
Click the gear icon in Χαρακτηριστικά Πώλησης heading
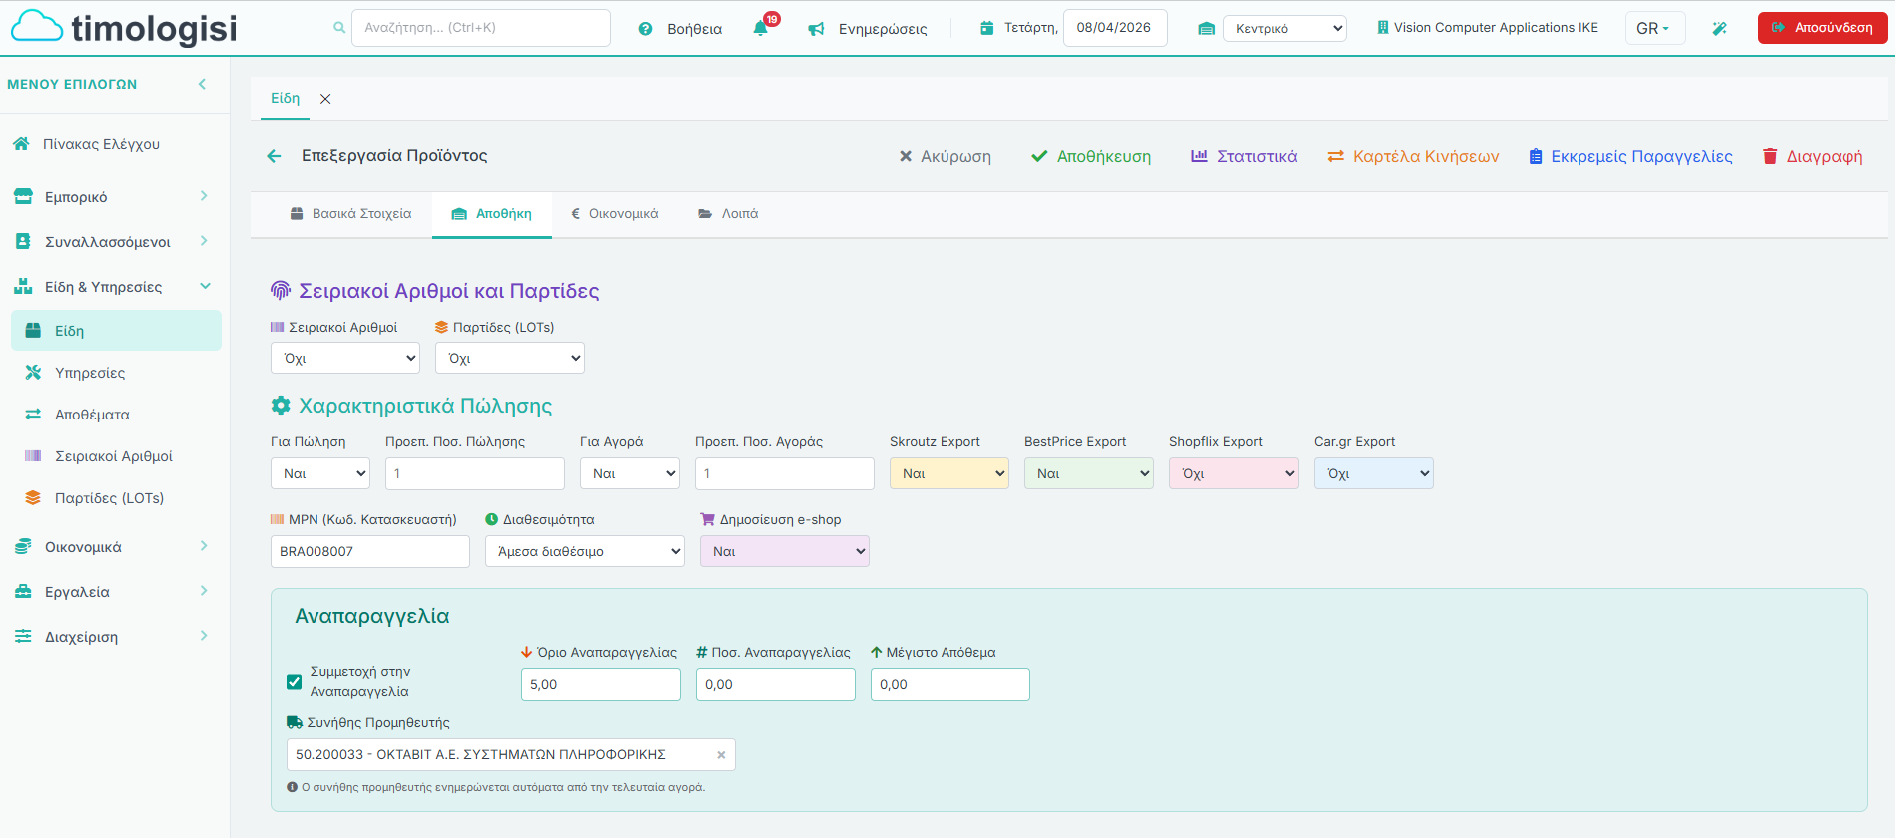coord(281,405)
